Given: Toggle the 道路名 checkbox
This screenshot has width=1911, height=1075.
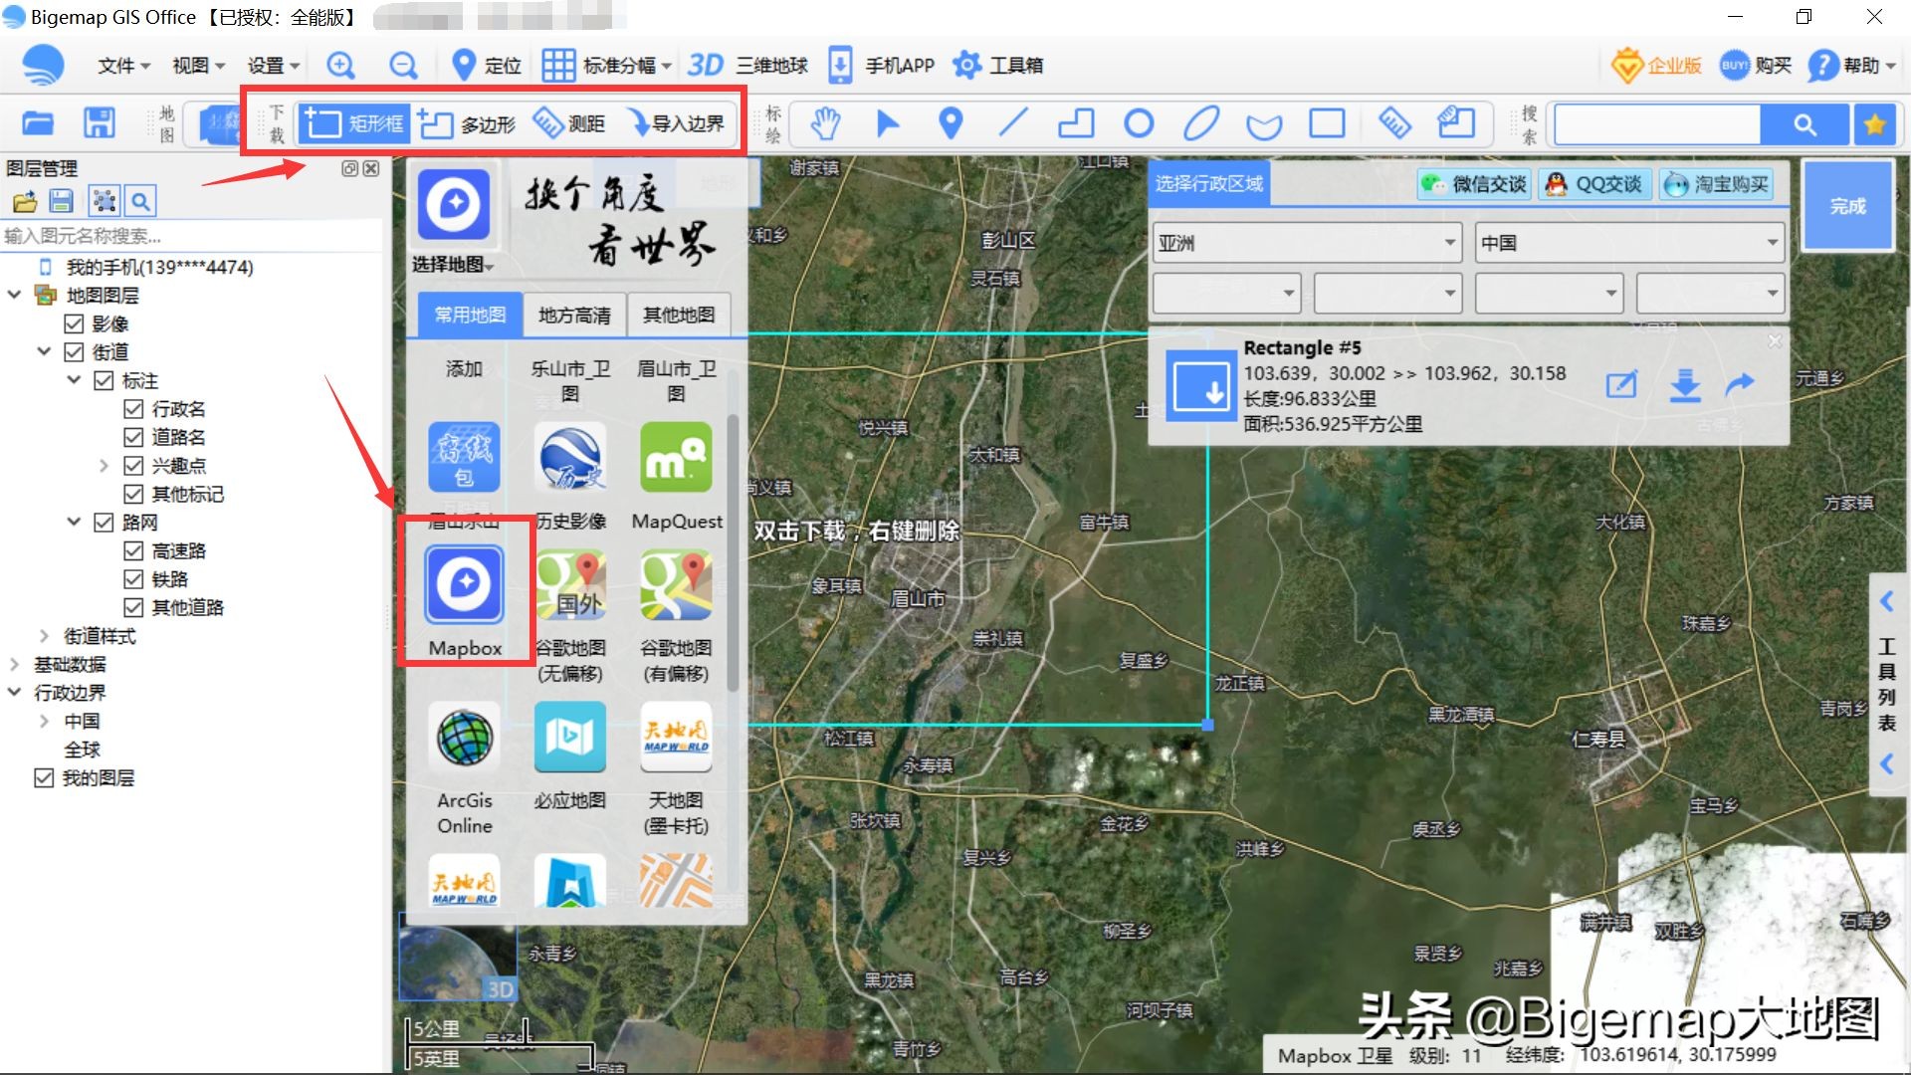Looking at the screenshot, I should [133, 437].
